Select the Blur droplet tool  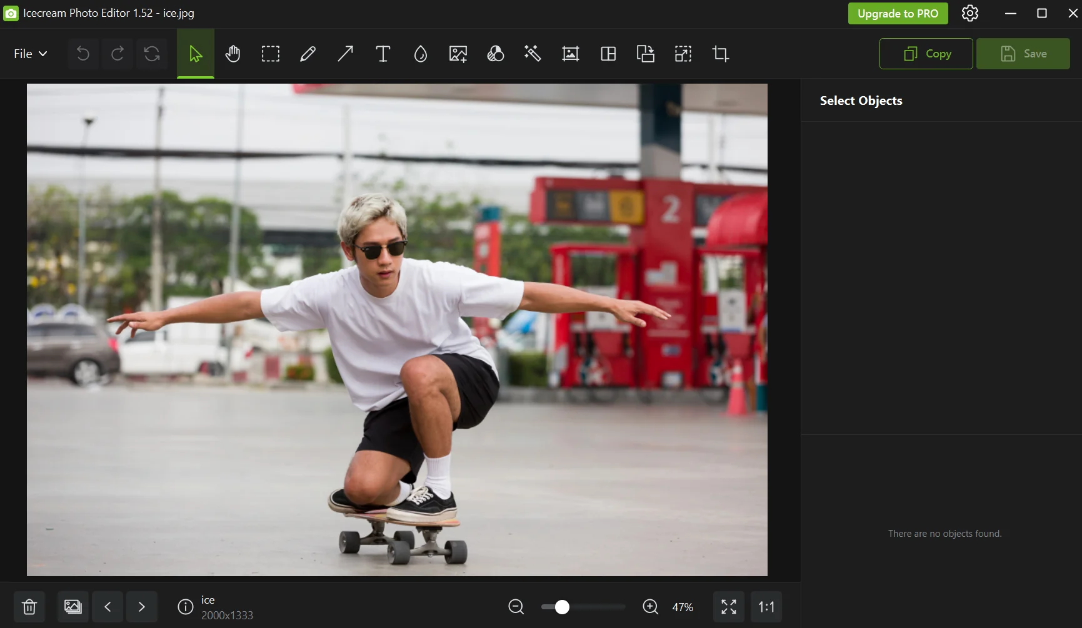point(420,54)
